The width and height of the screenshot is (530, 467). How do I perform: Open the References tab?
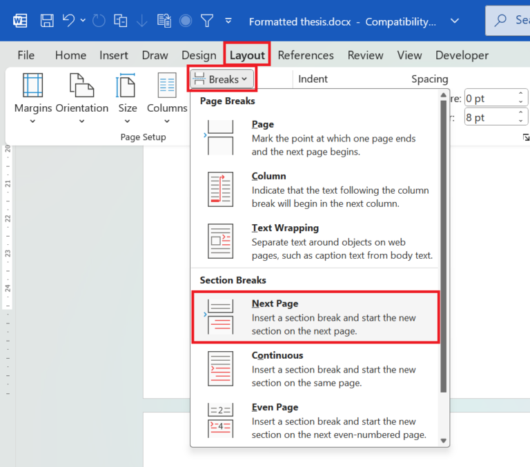(x=306, y=55)
